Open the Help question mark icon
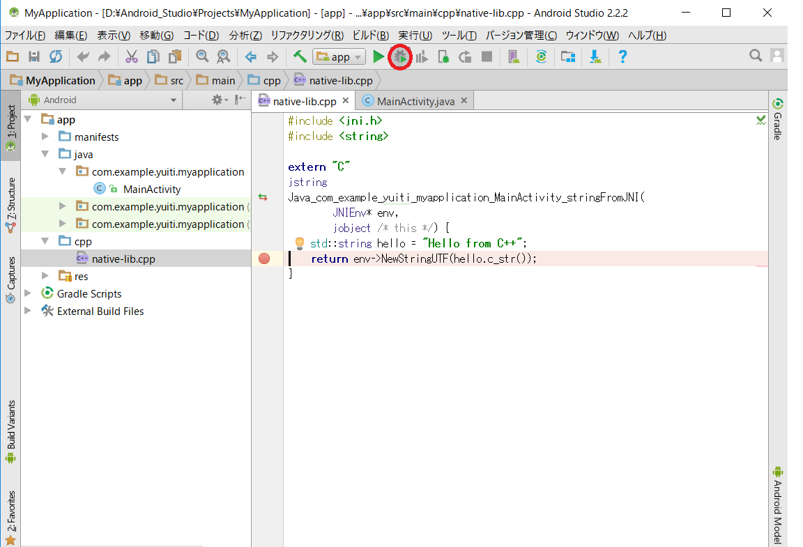The width and height of the screenshot is (803, 547). 622,57
